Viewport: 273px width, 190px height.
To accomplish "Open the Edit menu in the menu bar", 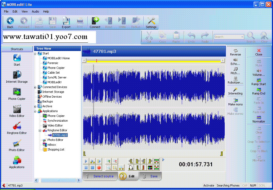I will coord(15,11).
